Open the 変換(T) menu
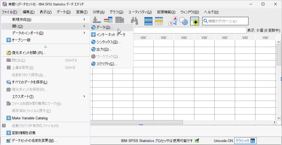Image resolution: width=282 pixels, height=145 pixels. (x=82, y=12)
